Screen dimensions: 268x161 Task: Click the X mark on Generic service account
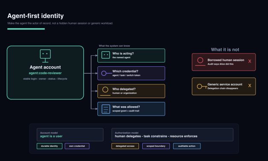(250, 86)
